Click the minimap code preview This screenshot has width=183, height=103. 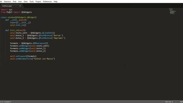point(173,11)
